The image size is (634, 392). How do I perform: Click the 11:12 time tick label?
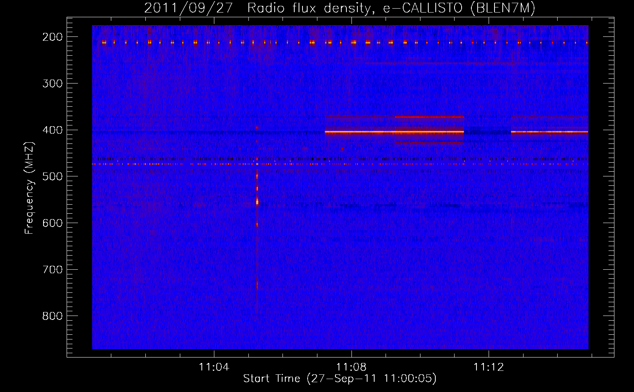(489, 367)
